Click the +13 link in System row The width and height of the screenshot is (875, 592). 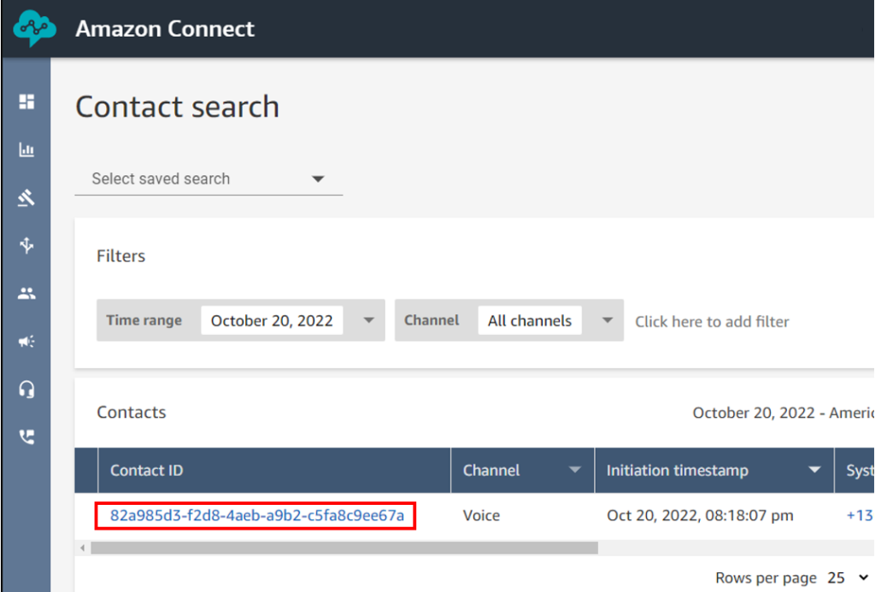(x=860, y=515)
